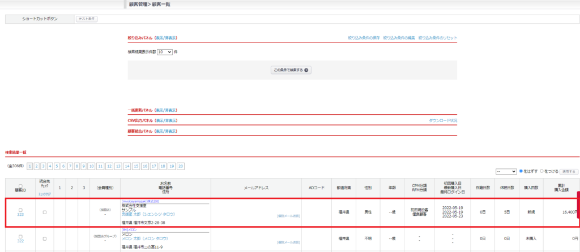
Task: Toggle CSV出力パネル display via 表示/非表示
Action: coord(166,121)
